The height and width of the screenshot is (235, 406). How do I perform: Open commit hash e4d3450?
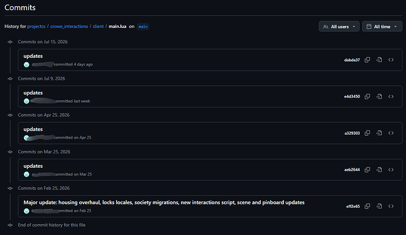[352, 96]
